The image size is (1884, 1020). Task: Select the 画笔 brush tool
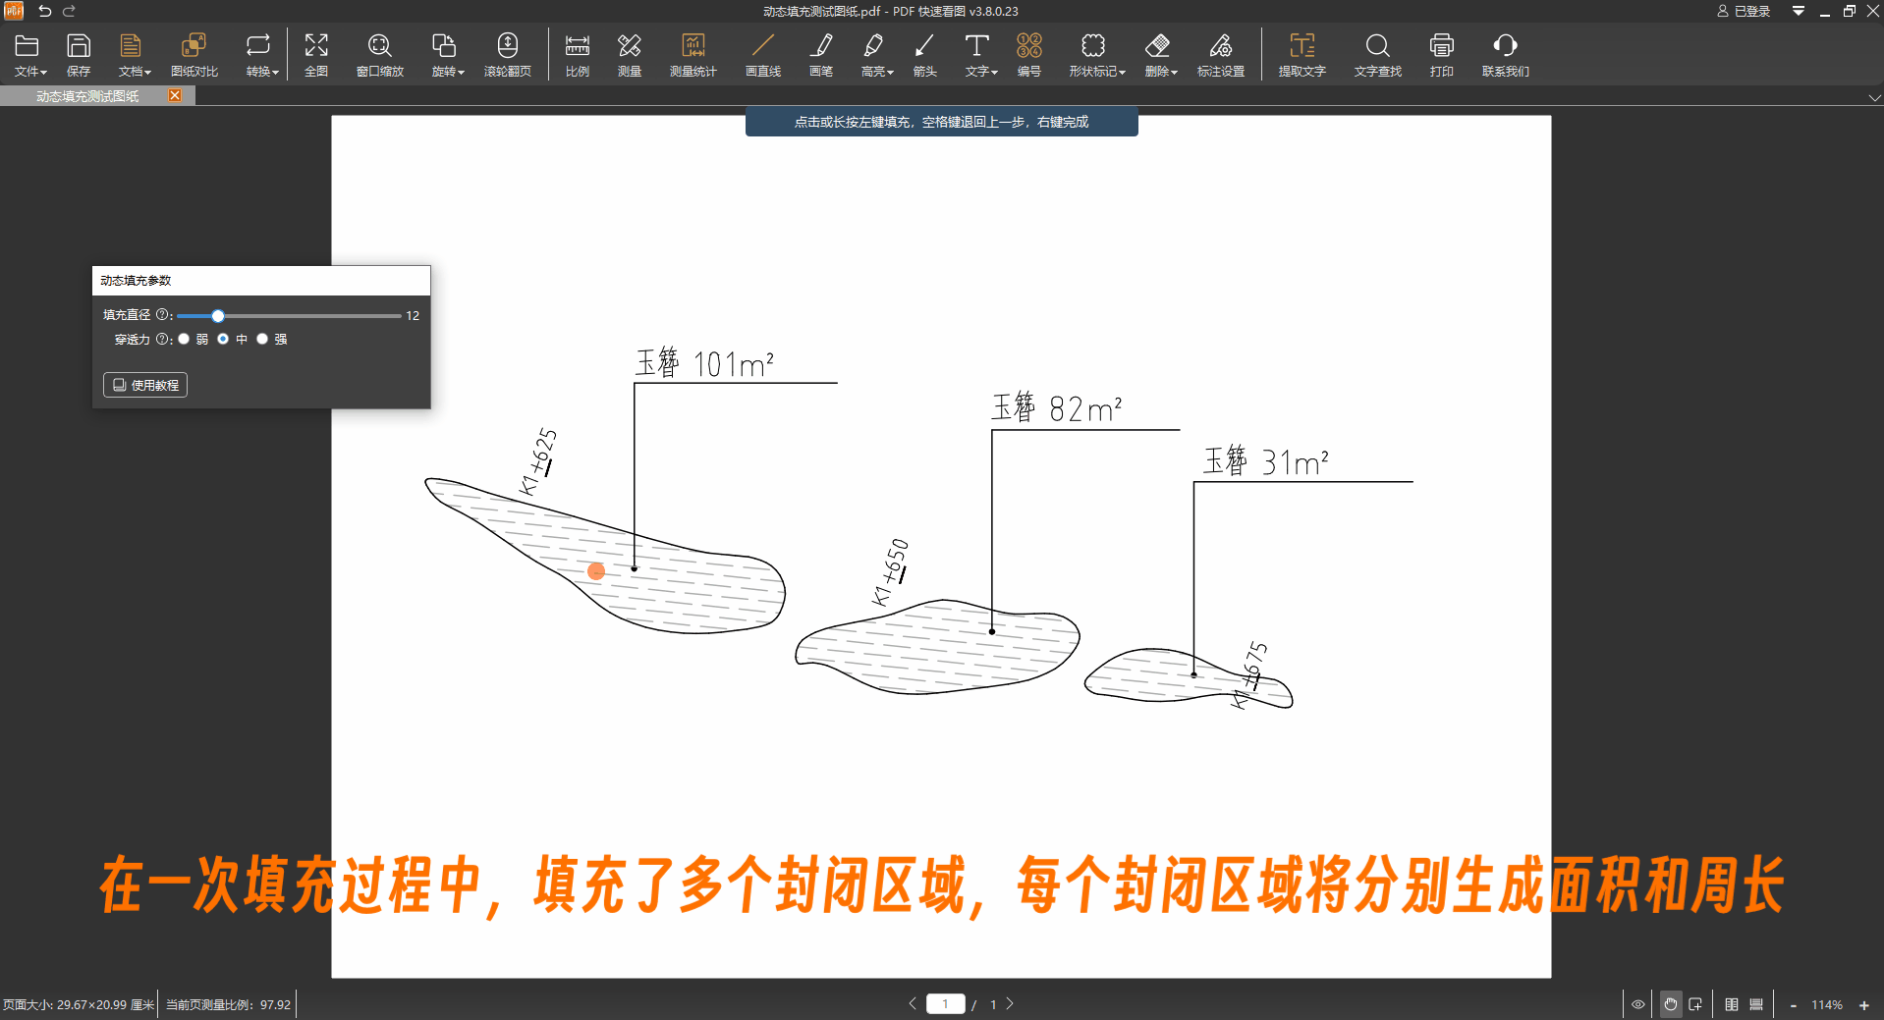(821, 54)
